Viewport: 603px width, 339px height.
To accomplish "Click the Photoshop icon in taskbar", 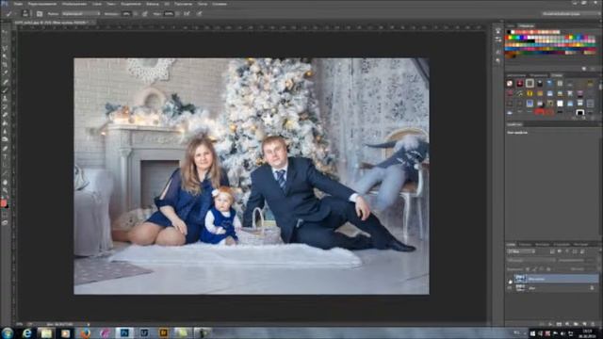I will pos(123,332).
